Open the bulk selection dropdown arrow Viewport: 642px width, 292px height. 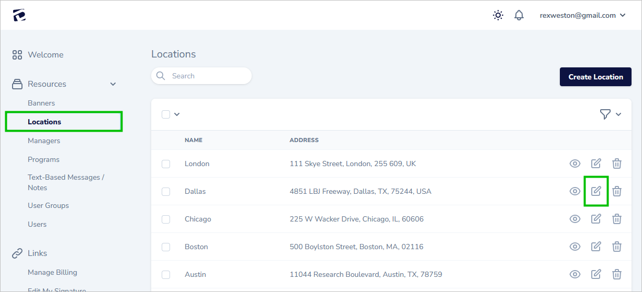177,114
